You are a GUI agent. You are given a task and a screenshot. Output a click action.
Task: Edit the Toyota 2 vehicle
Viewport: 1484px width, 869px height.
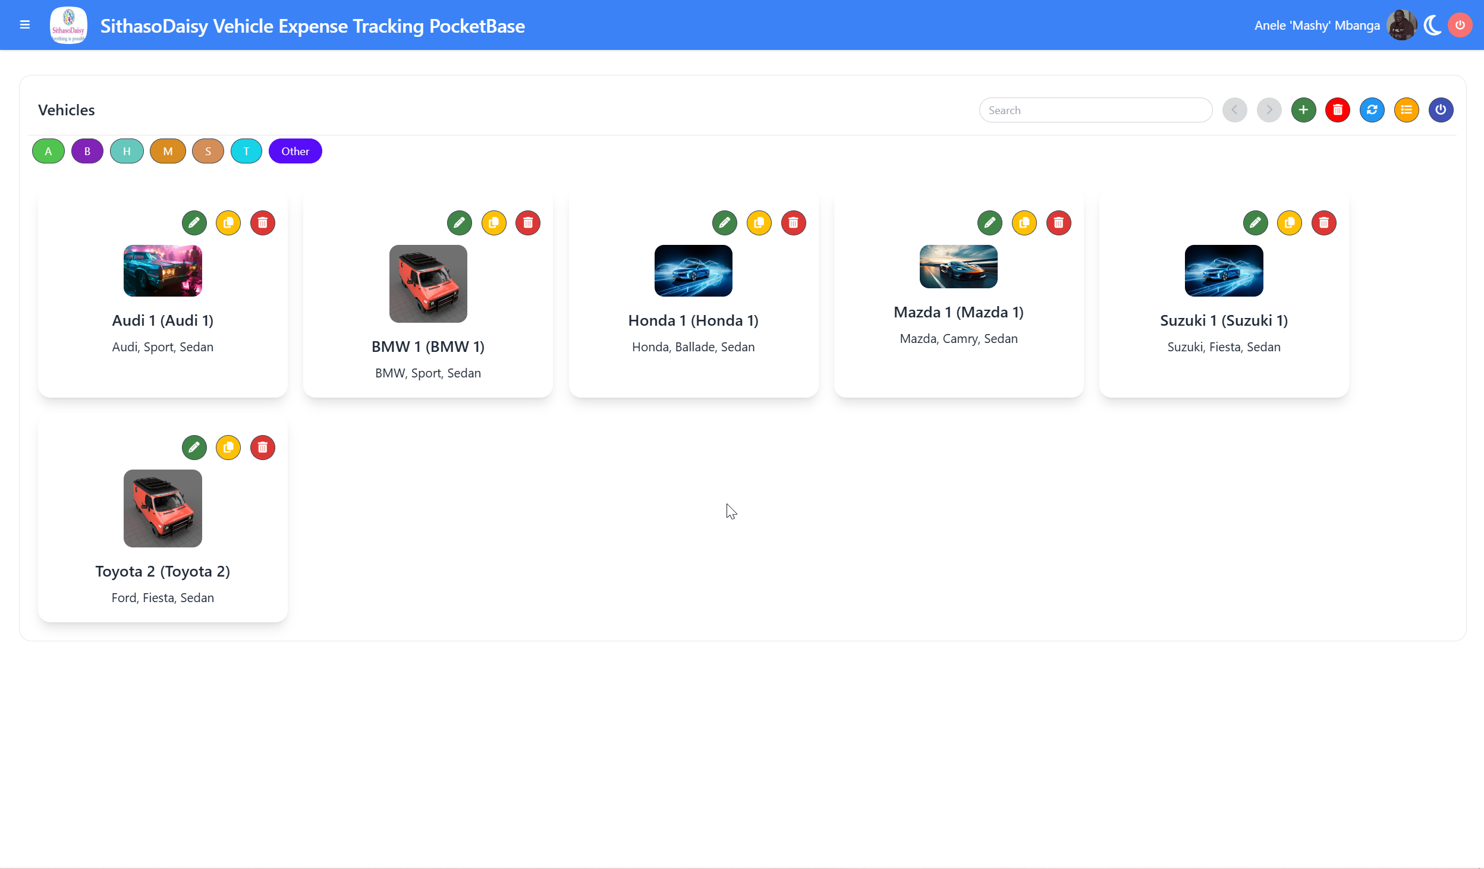[194, 448]
